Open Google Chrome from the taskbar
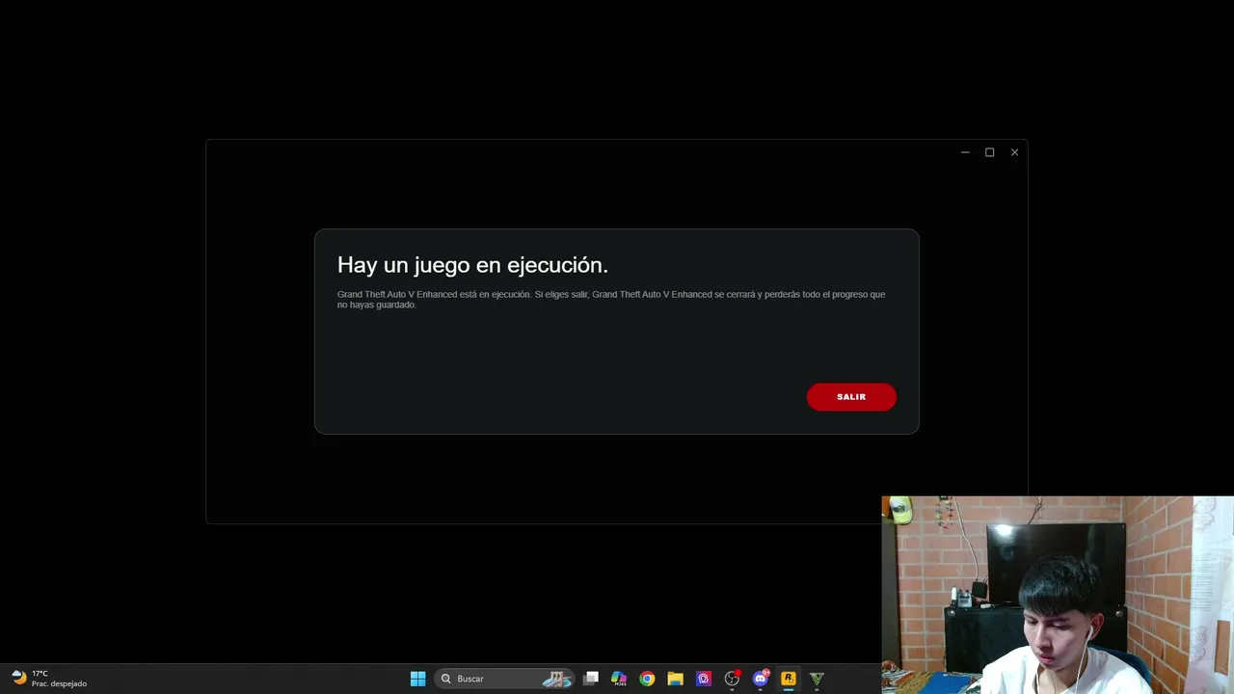 pos(647,679)
